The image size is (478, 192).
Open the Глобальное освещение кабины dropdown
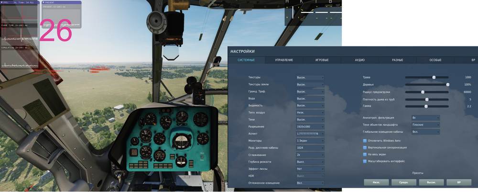[x=425, y=132]
